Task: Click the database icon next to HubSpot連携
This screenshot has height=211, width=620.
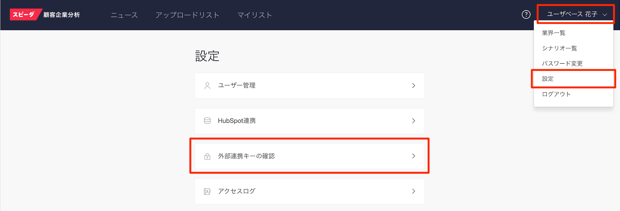Action: (207, 121)
